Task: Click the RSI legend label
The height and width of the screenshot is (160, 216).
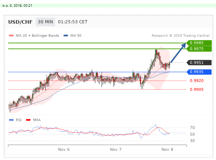Action: pos(19,120)
